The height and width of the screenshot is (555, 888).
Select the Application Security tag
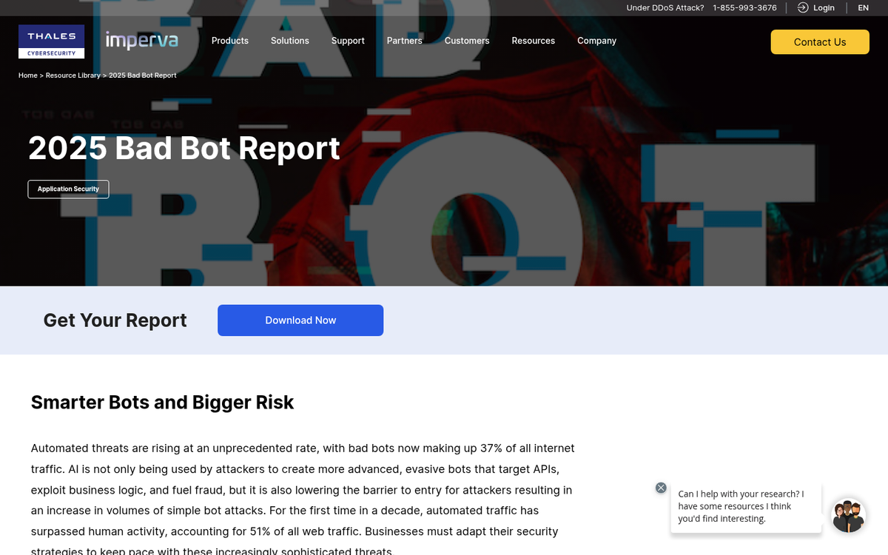68,189
